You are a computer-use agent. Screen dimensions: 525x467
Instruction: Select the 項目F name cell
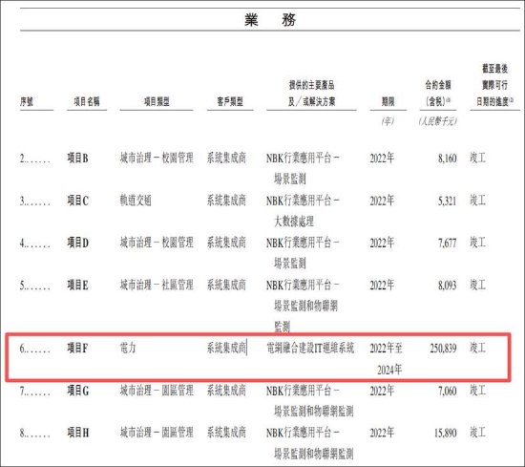(77, 348)
